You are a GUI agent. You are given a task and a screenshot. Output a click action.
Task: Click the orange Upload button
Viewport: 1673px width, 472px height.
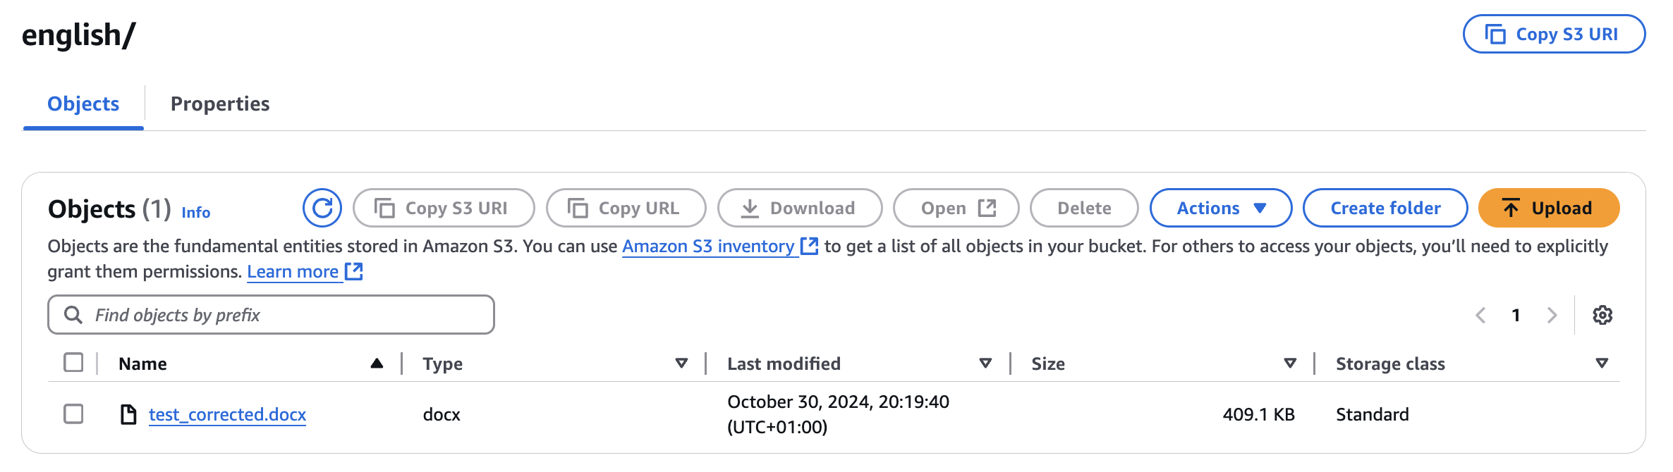[x=1548, y=208]
